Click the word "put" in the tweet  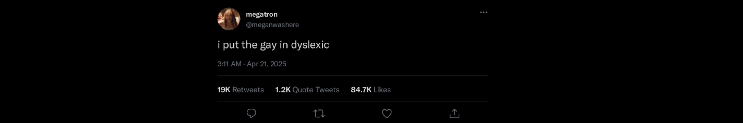pyautogui.click(x=231, y=45)
